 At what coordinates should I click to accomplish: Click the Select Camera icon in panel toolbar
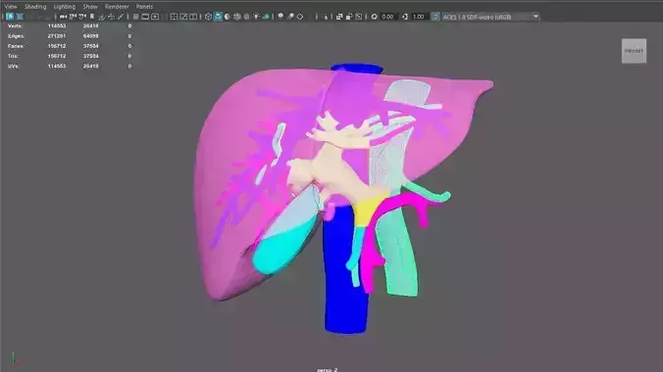pos(63,17)
